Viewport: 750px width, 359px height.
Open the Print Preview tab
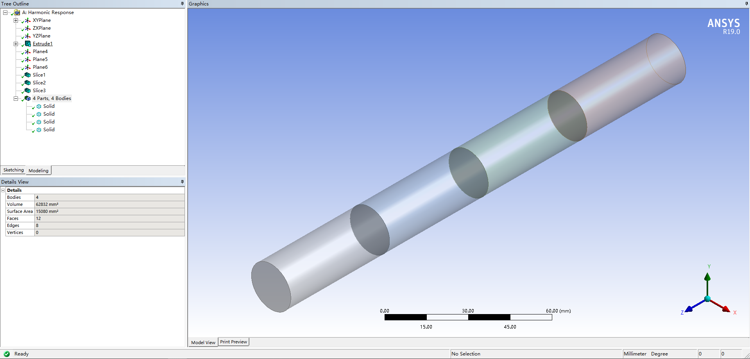(x=234, y=342)
